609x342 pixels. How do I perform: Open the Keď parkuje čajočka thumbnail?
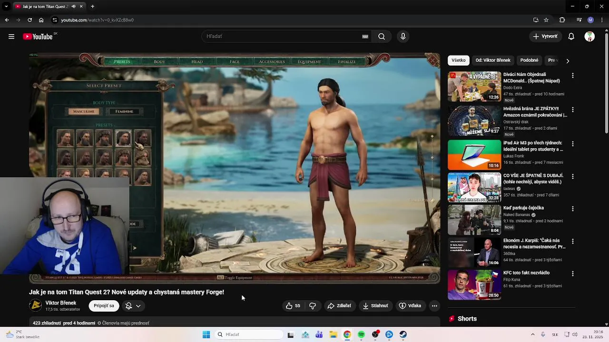tap(474, 220)
